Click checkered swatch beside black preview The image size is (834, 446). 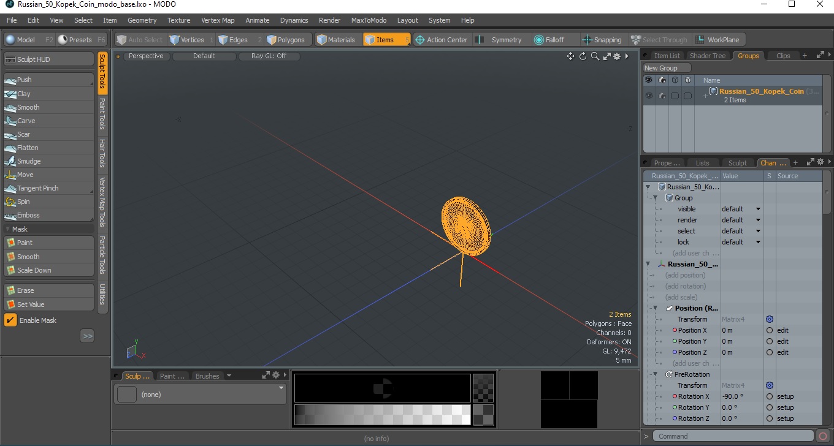(483, 388)
